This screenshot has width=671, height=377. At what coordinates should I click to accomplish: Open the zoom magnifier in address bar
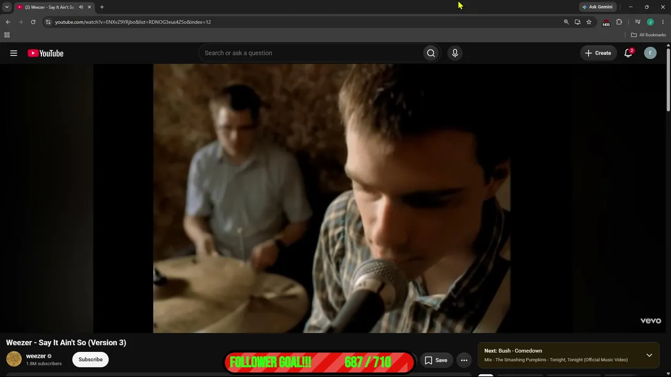tap(566, 22)
